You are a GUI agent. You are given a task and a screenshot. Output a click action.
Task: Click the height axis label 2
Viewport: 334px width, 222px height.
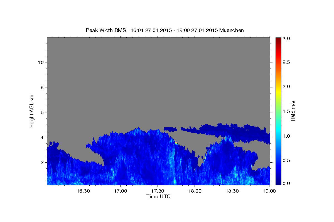pos(42,162)
